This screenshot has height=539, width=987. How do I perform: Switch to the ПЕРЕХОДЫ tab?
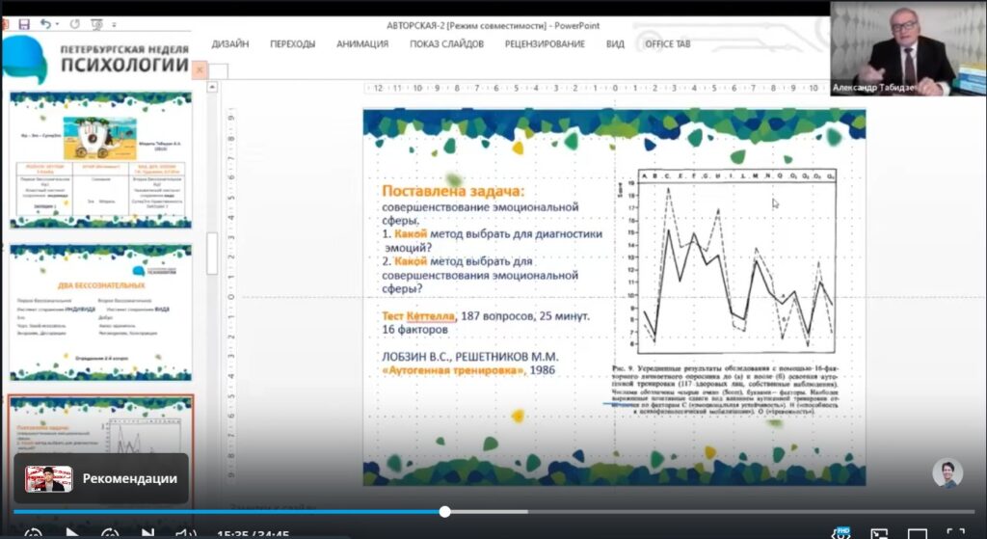[292, 44]
